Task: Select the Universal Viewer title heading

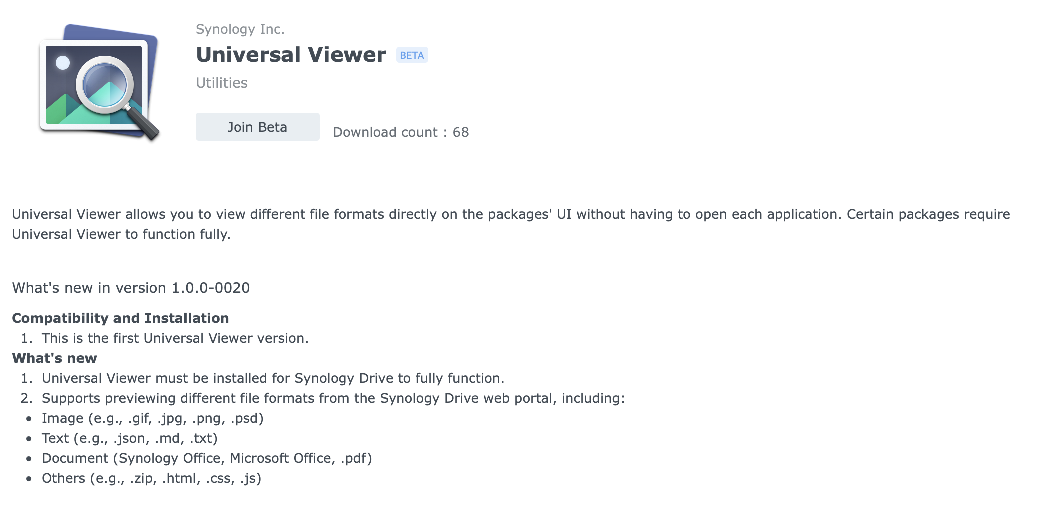Action: 291,54
